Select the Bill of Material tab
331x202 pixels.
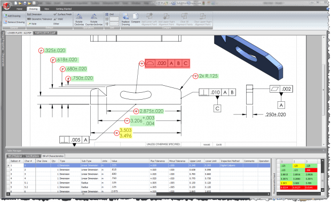(15, 156)
